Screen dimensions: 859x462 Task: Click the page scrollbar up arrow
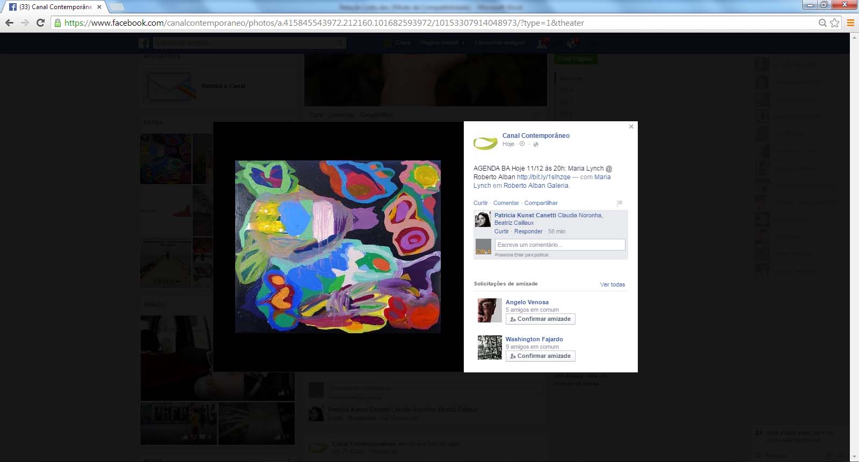coord(854,37)
